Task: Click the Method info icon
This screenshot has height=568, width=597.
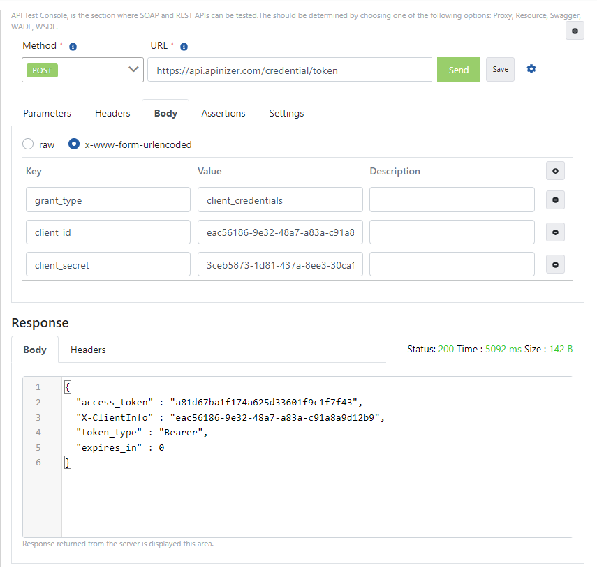Action: (73, 47)
